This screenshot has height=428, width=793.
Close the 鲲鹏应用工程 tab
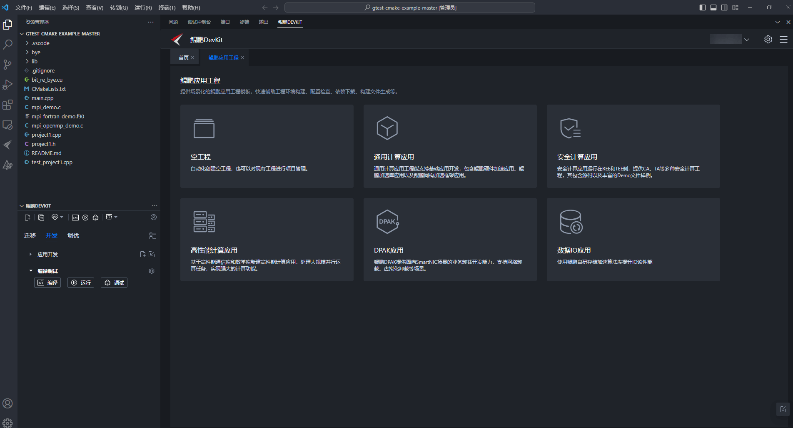coord(242,58)
